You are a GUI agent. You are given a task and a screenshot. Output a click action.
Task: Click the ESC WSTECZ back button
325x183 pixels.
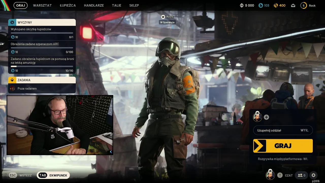click(x=20, y=175)
